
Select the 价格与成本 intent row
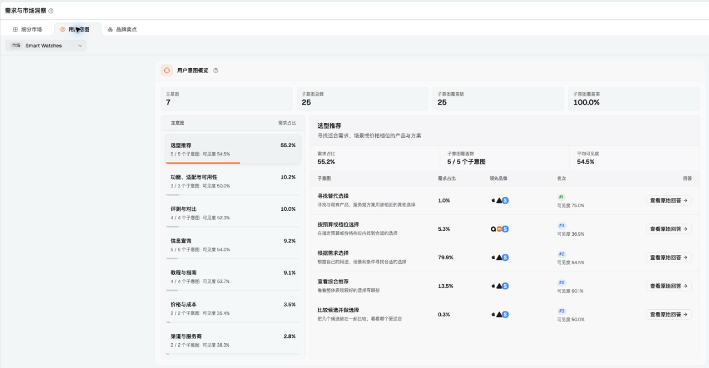pos(233,309)
